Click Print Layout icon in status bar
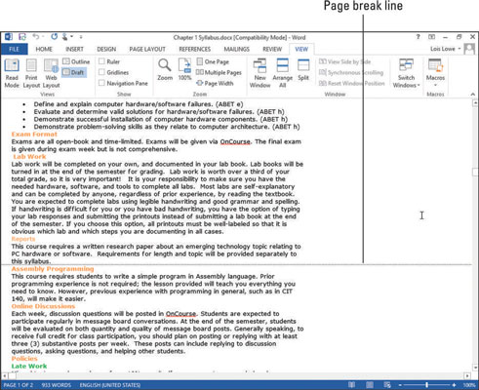 (370, 385)
